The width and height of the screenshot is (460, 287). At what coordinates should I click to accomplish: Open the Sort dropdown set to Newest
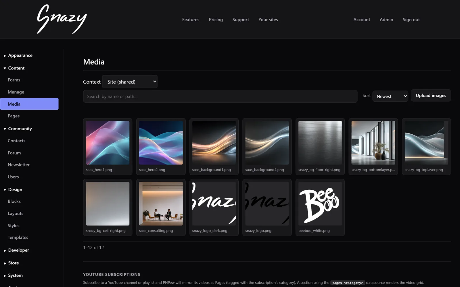tap(390, 96)
